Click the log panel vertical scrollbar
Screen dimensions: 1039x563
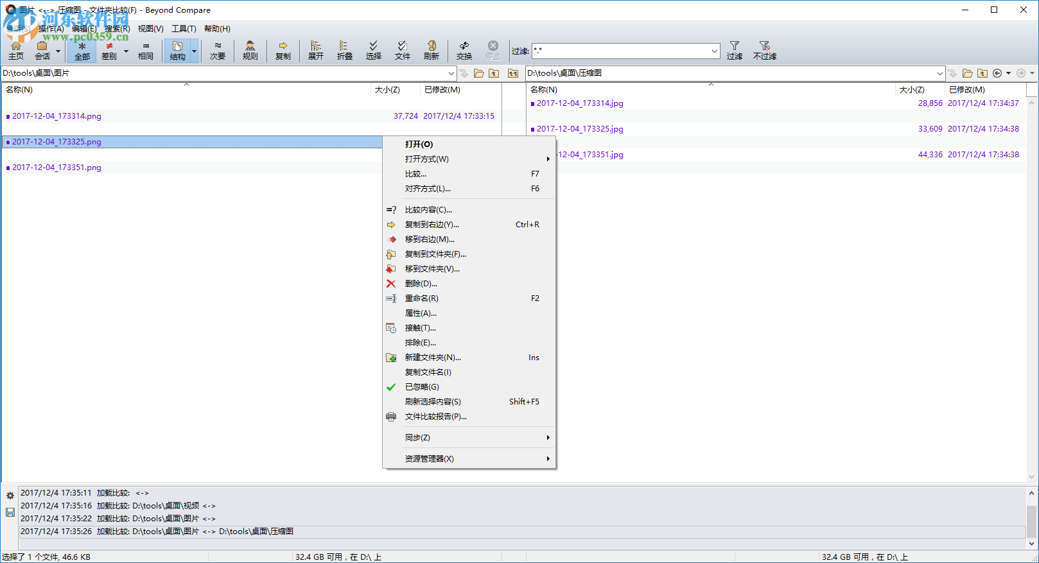1032,518
